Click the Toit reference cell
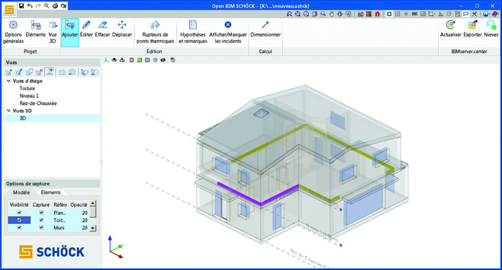Viewport: 502px width, 270px height. pos(59,220)
